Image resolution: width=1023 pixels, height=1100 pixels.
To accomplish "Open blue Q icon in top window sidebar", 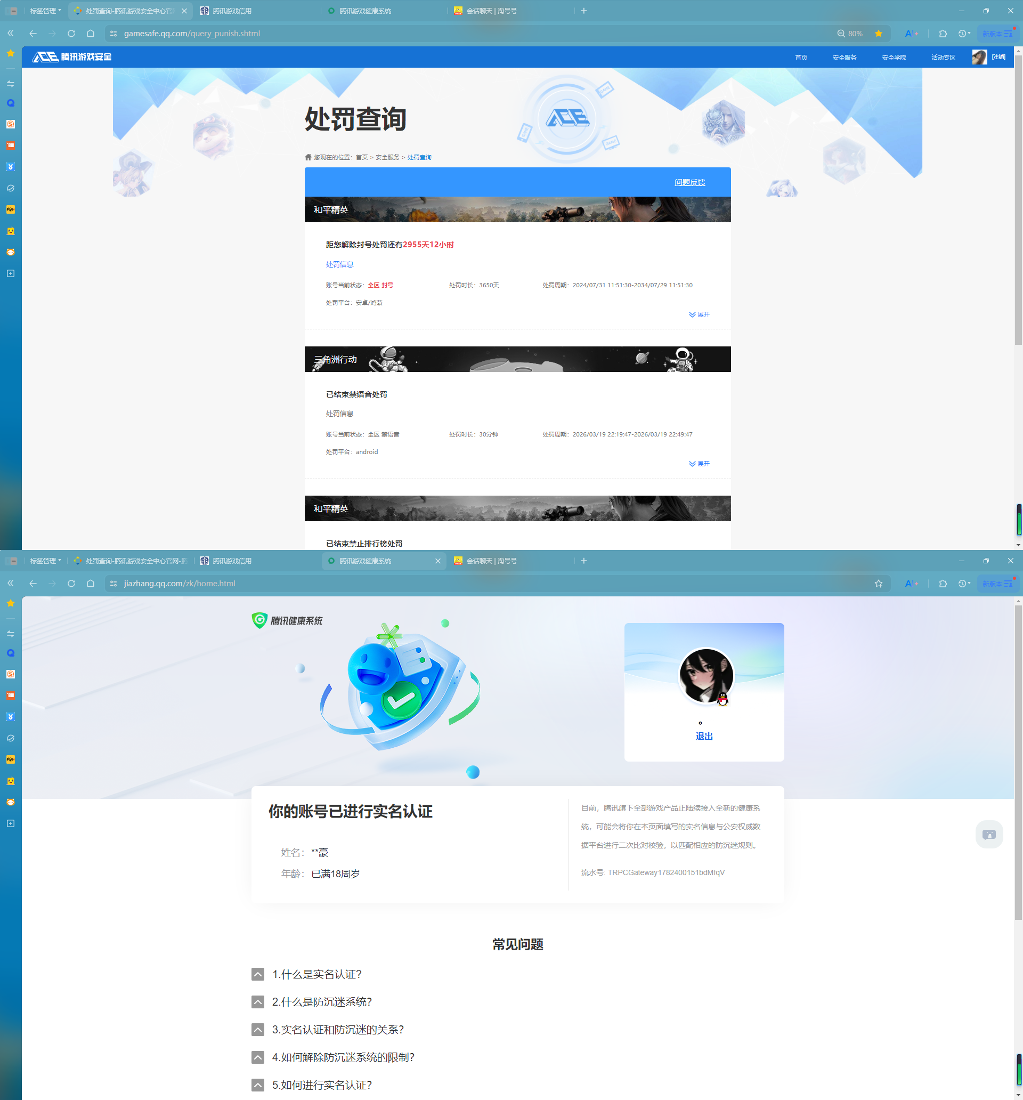I will click(x=11, y=103).
